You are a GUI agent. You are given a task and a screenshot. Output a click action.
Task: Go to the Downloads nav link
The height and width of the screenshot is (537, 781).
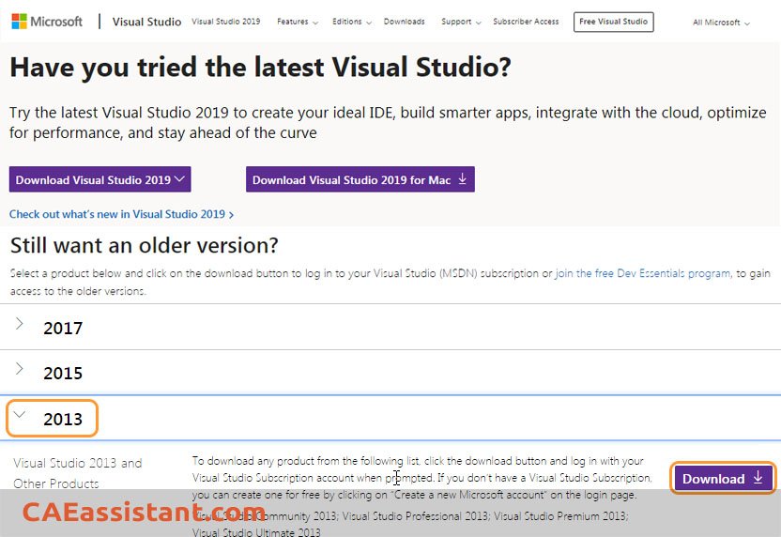(x=404, y=22)
